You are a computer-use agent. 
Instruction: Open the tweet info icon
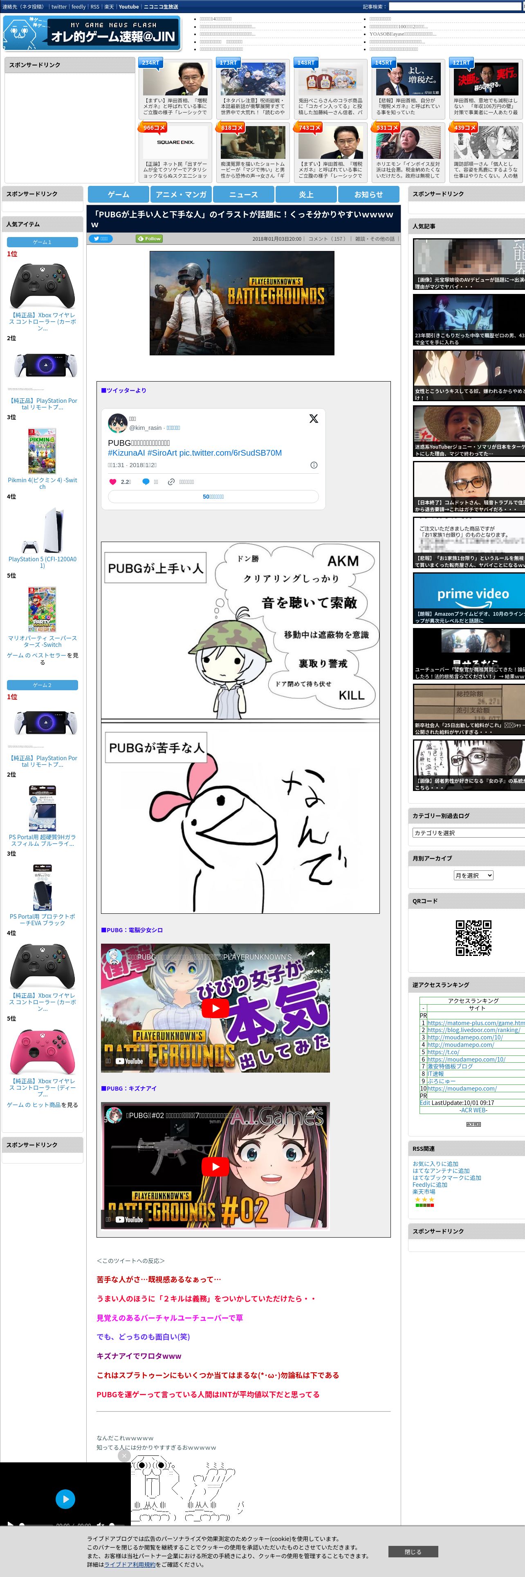coord(314,465)
